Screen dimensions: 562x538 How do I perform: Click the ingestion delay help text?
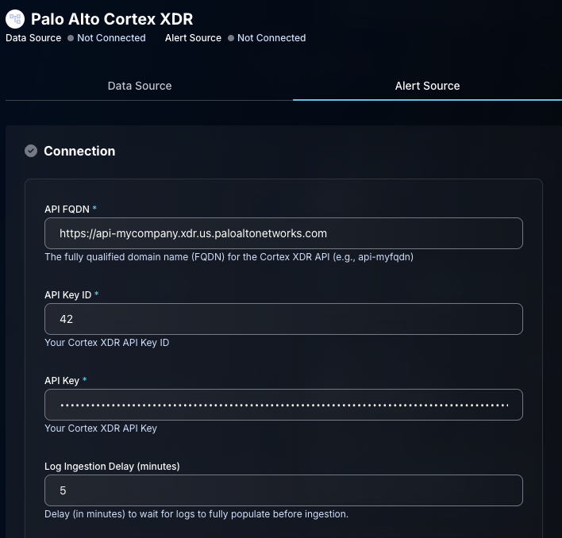(196, 514)
